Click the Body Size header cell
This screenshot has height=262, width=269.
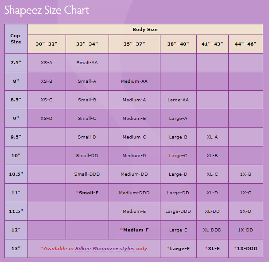coord(145,30)
